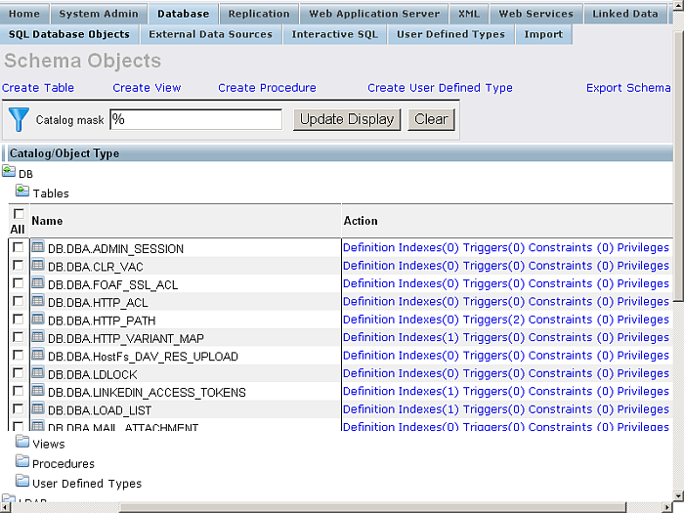Image resolution: width=684 pixels, height=513 pixels.
Task: Click the blue funnel filter icon
Action: click(19, 119)
